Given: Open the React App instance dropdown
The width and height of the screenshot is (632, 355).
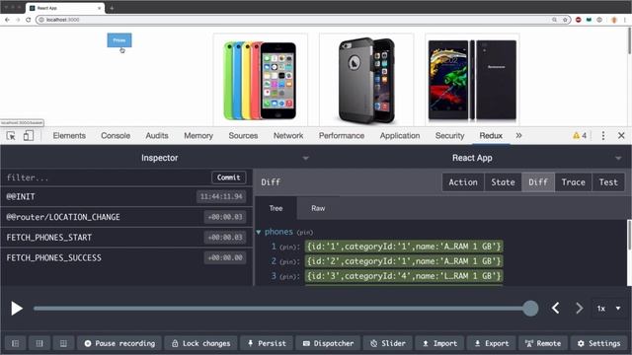Looking at the screenshot, I should [618, 158].
